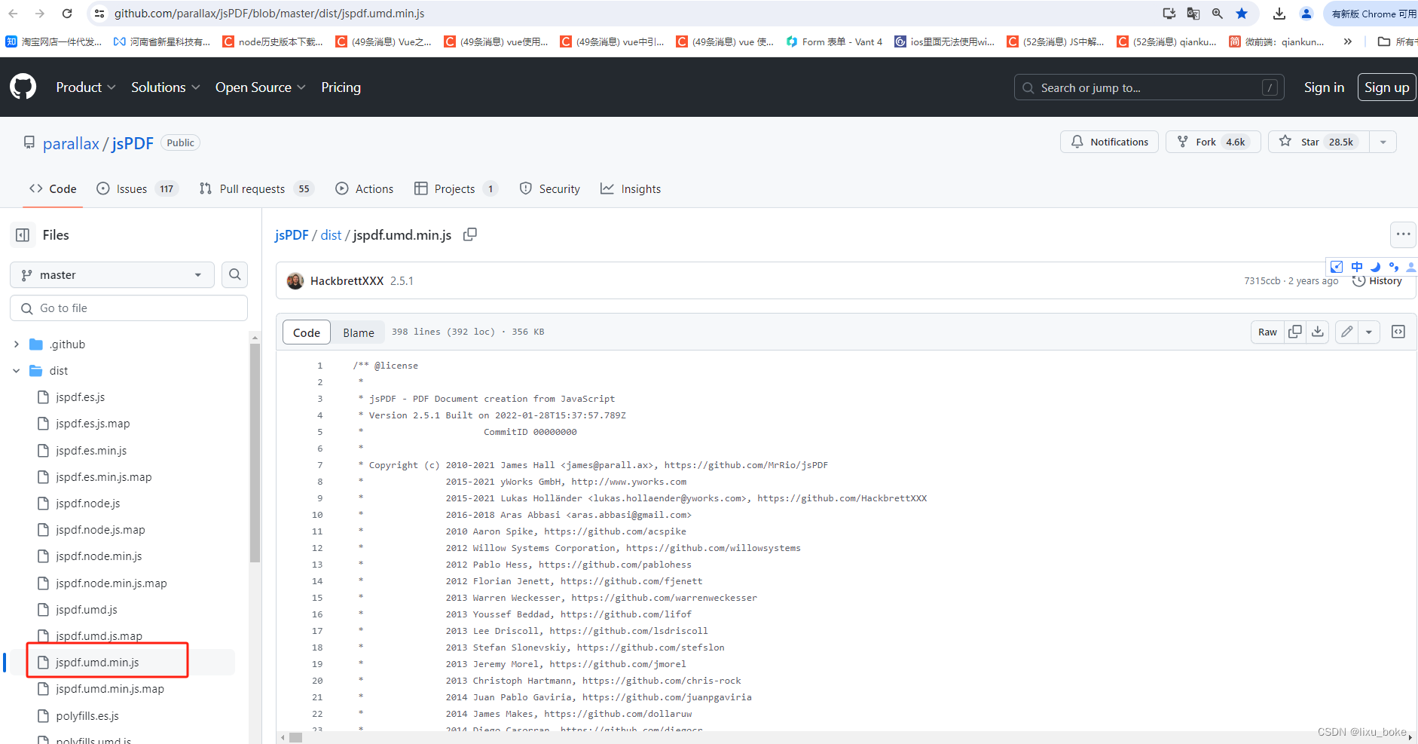Select the Code view toggle

[x=307, y=332]
